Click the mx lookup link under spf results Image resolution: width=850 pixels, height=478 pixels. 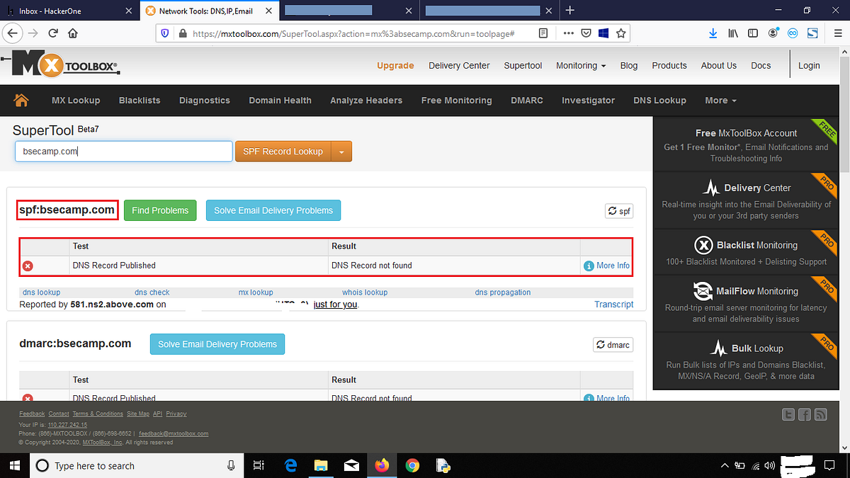coord(256,292)
